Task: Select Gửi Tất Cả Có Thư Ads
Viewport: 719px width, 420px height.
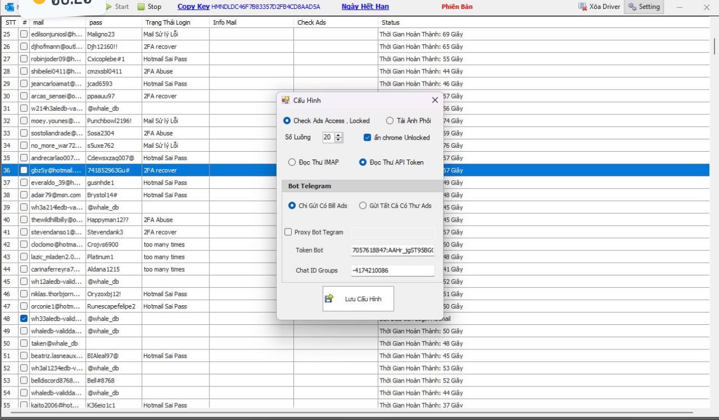Action: [x=362, y=206]
